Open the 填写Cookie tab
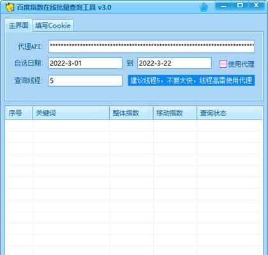The width and height of the screenshot is (268, 255). [53, 25]
